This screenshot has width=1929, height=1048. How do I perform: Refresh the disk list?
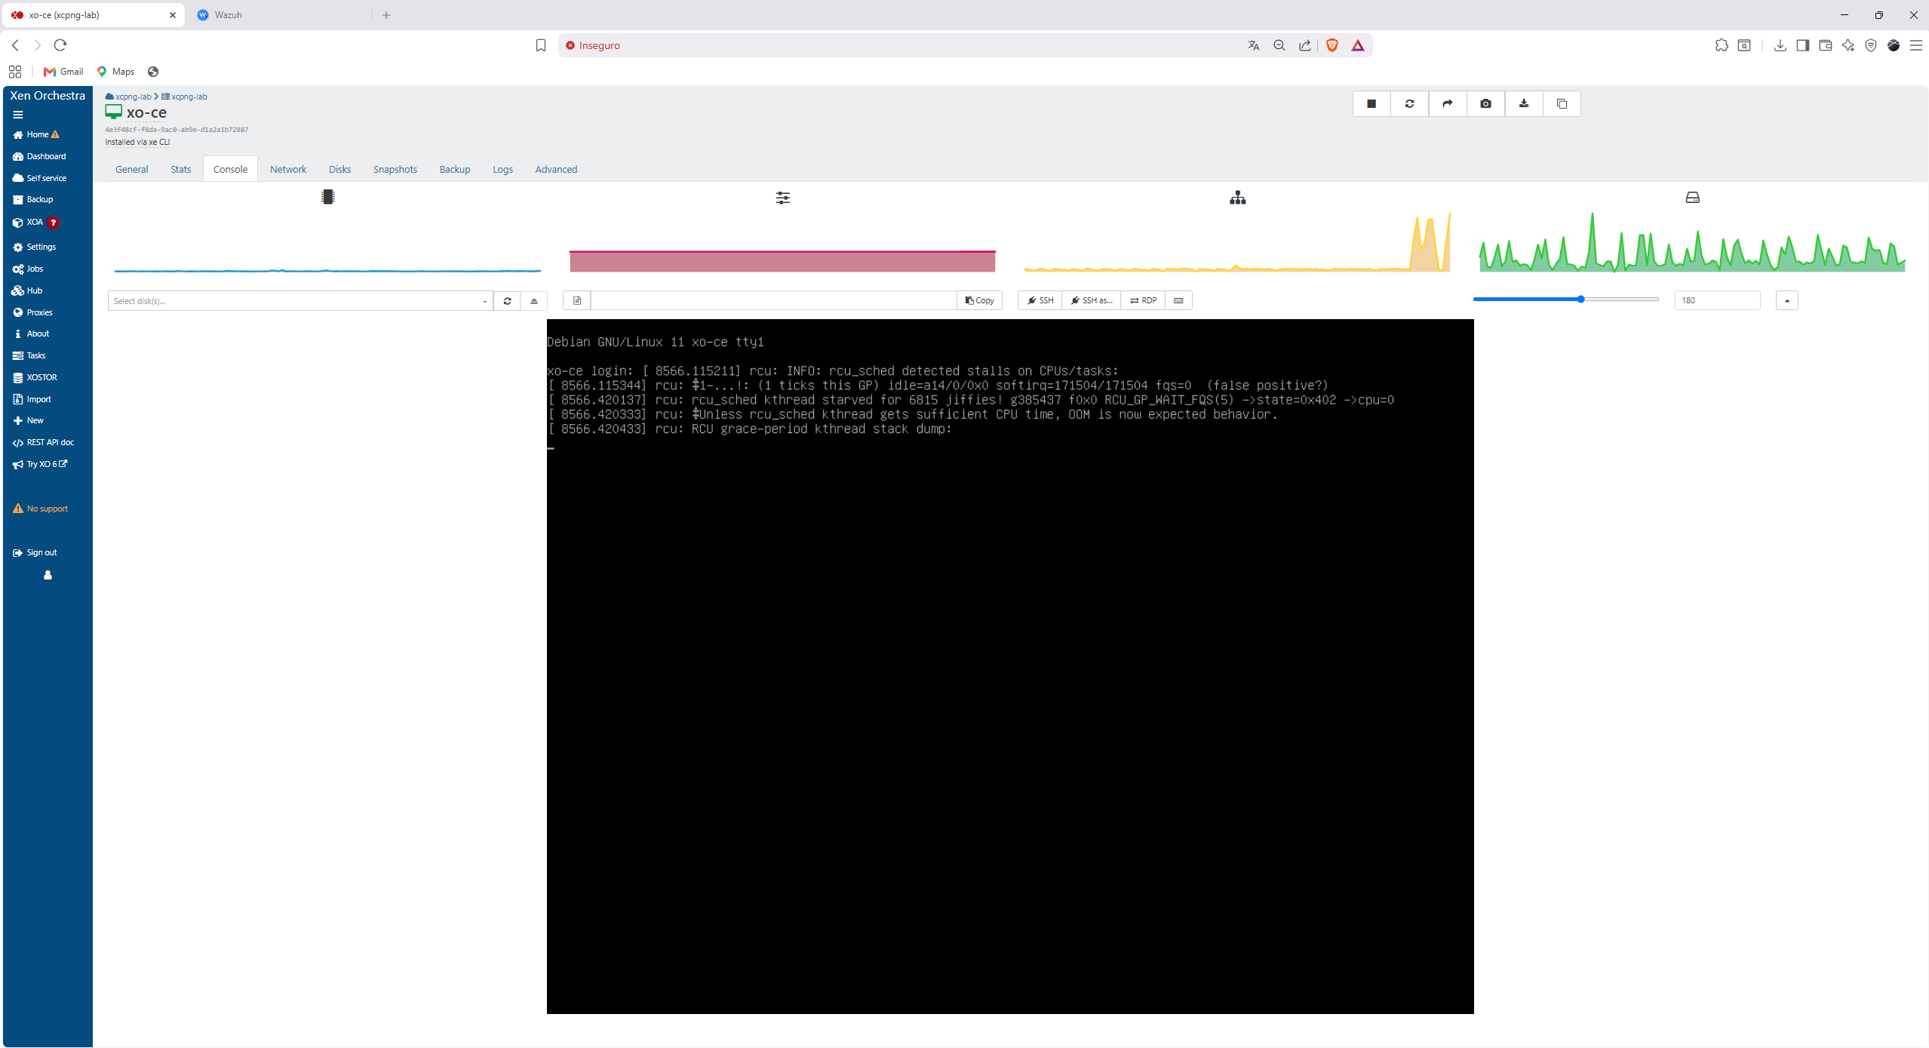coord(507,300)
